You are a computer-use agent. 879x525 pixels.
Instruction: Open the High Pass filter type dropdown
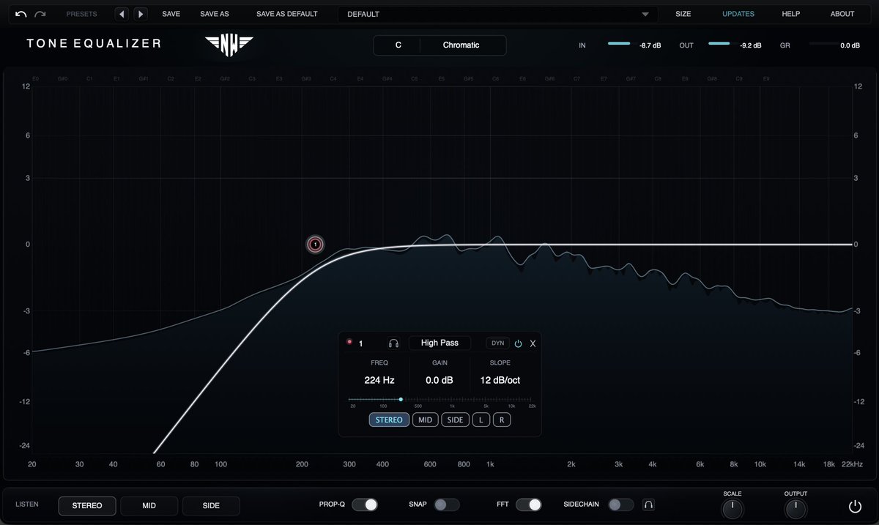439,343
